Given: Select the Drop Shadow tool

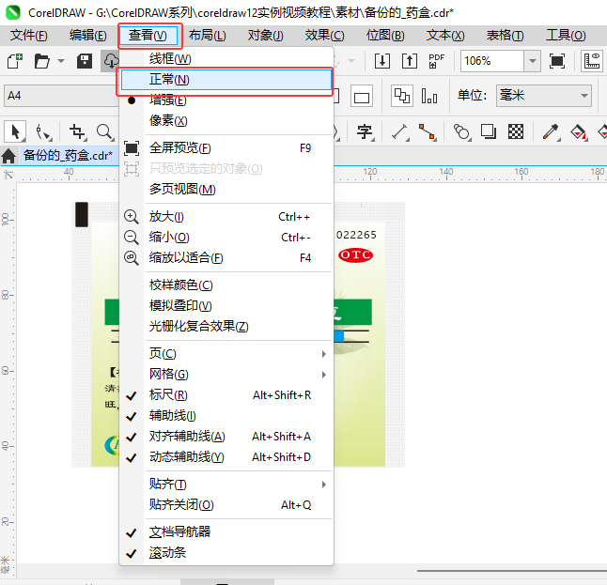Looking at the screenshot, I should 489,132.
